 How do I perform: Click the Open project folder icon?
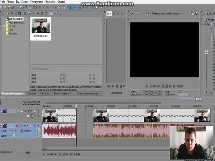pyautogui.click(x=5, y=7)
